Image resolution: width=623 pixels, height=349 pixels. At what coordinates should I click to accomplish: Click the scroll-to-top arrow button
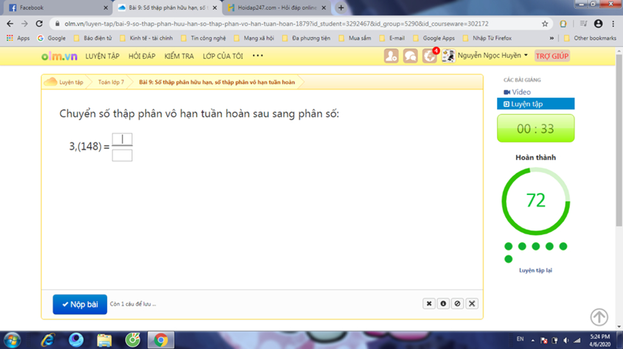(599, 316)
